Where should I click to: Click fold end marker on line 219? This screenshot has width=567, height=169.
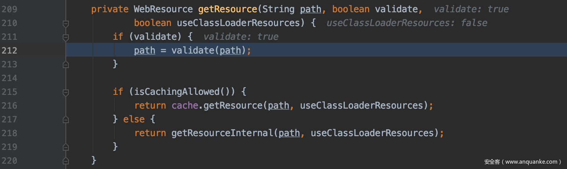[x=66, y=147]
